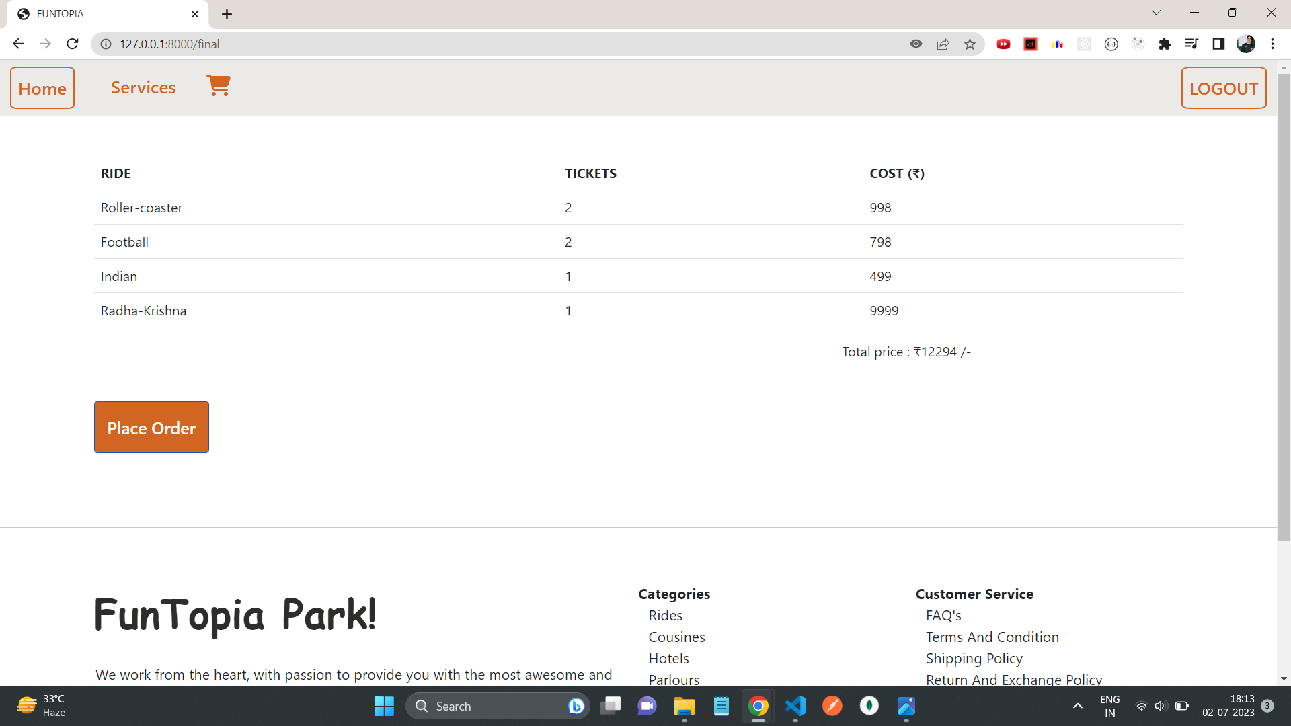Share the page via the share icon
The width and height of the screenshot is (1291, 726).
943,44
